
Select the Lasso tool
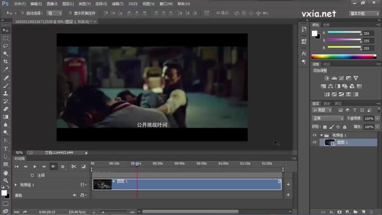pyautogui.click(x=5, y=46)
